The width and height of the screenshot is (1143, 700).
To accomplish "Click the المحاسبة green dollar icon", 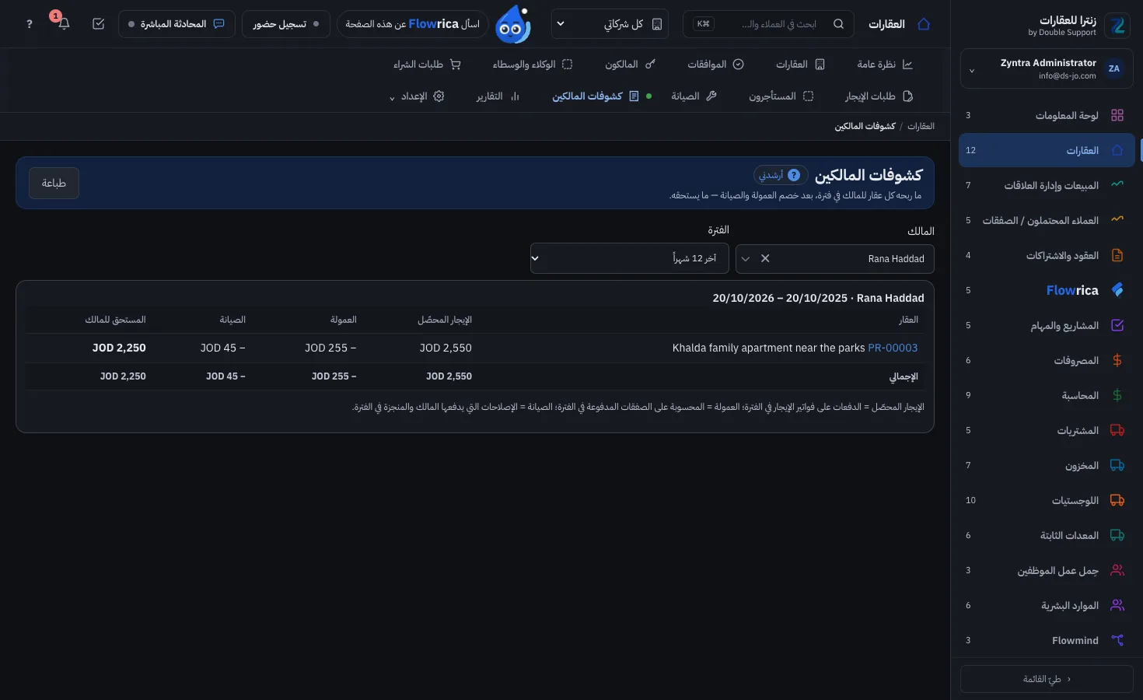I will coord(1117,395).
